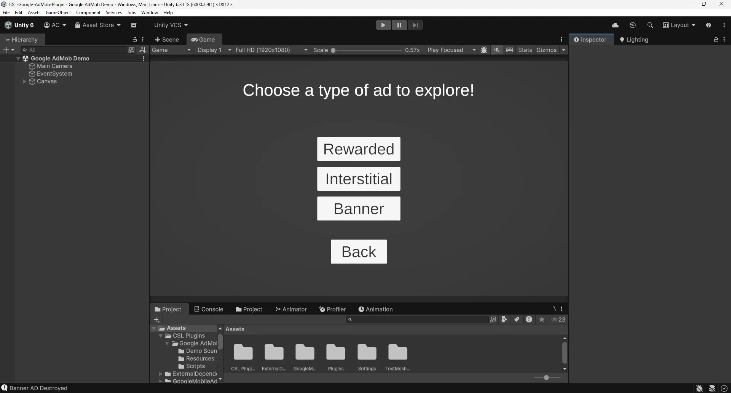
Task: Click the Step frame button
Action: point(415,25)
